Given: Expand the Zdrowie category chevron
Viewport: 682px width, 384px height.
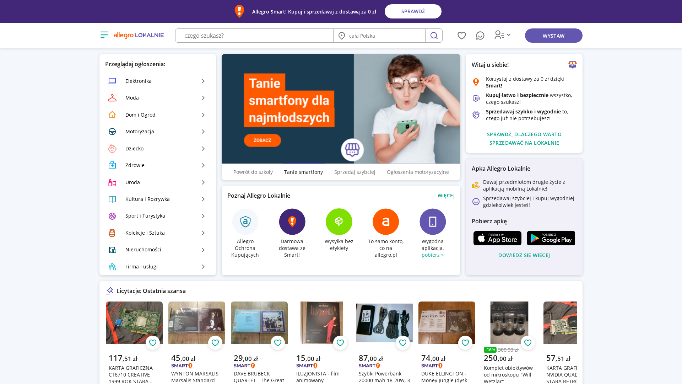Looking at the screenshot, I should [203, 165].
